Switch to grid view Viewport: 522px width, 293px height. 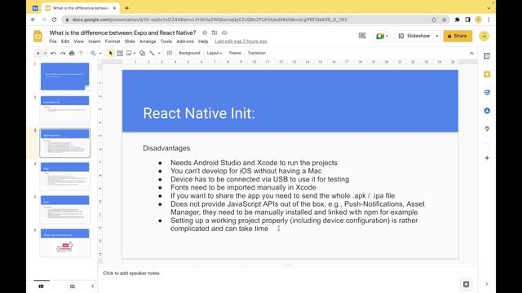(x=73, y=286)
